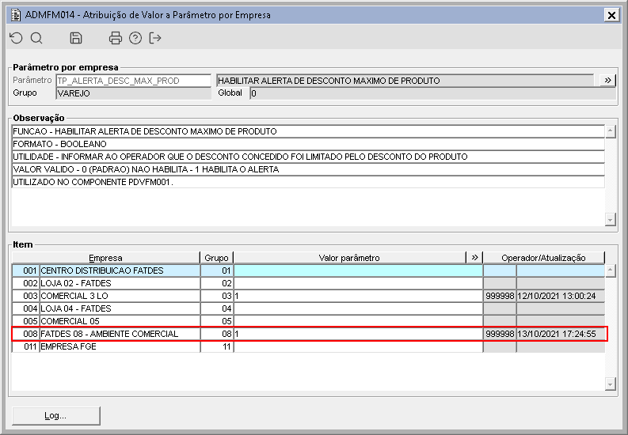Click Valor parâmetro cell for LOJA 02 - FATDES
The width and height of the screenshot is (628, 435).
[359, 283]
